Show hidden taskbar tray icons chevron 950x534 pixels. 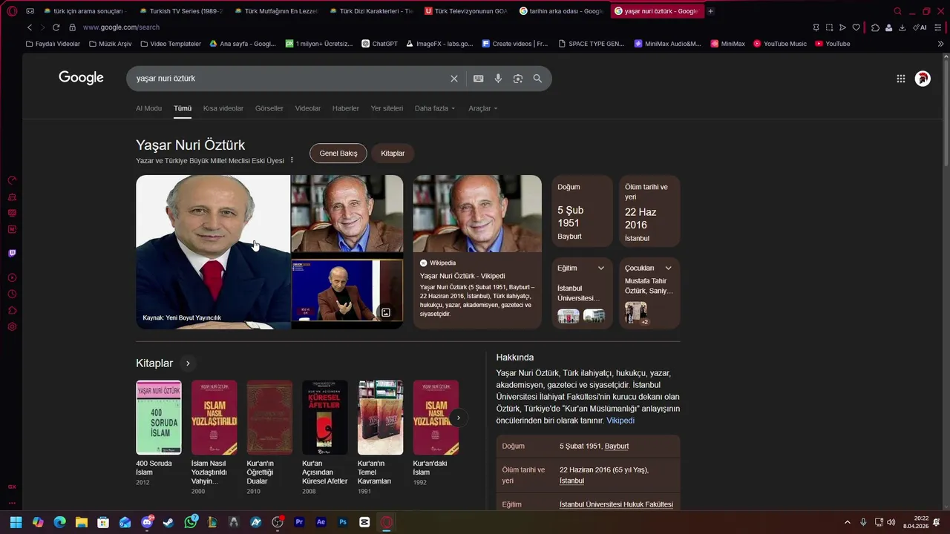(848, 522)
